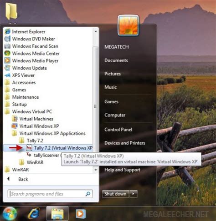Click the Search programs and files box
The width and height of the screenshot is (216, 221).
[50, 194]
